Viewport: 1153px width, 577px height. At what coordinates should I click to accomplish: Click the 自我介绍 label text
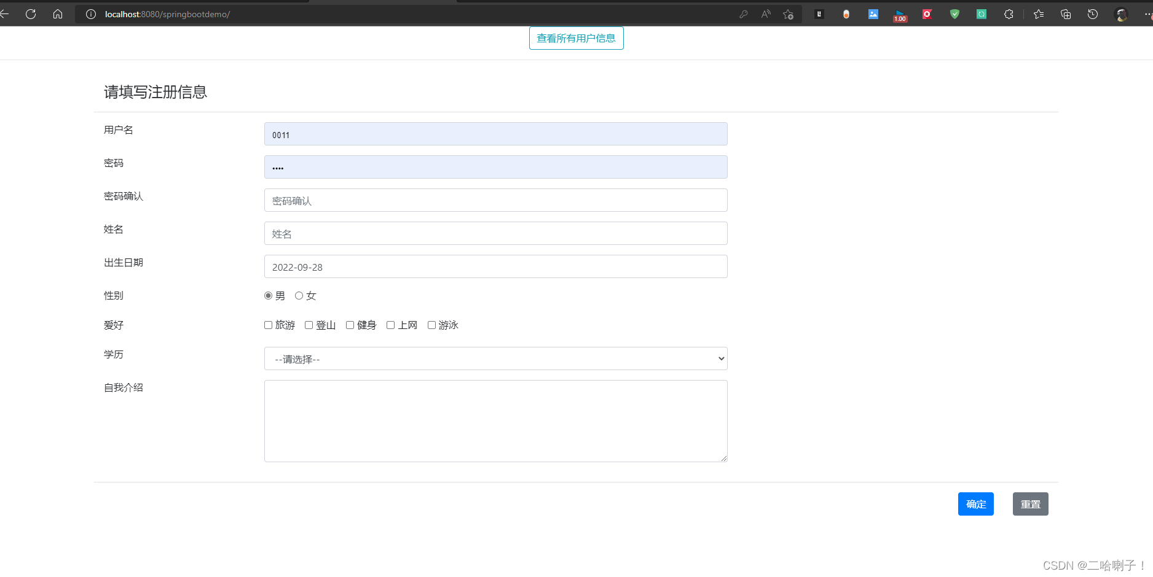(x=124, y=388)
